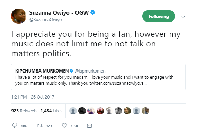The height and width of the screenshot is (136, 197).
Task: View the 923 Retweets list
Action: [x=24, y=111]
